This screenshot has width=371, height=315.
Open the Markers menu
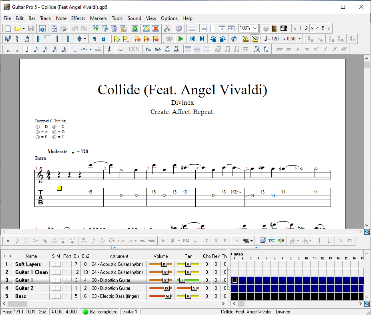(x=98, y=18)
